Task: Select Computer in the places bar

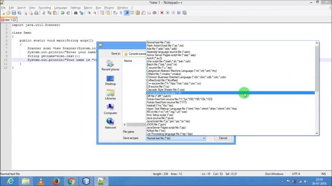Action: coord(110,109)
